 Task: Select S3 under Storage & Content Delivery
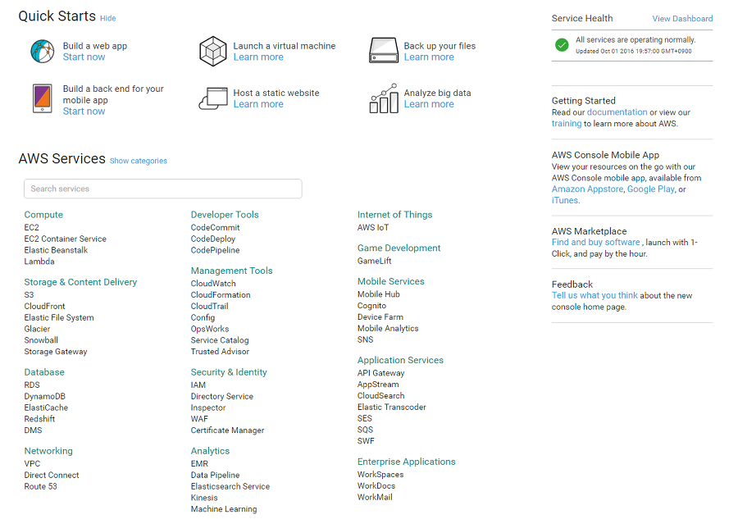click(30, 295)
